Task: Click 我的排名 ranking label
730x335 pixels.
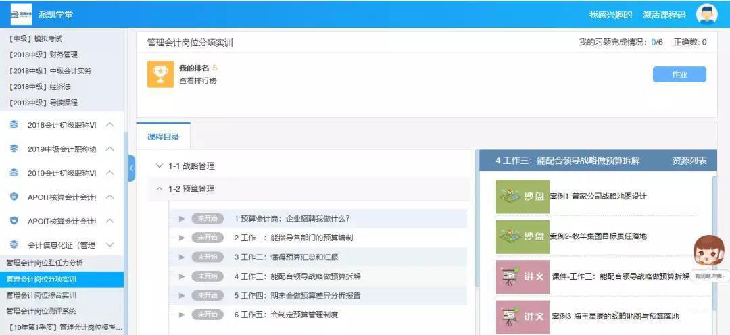Action: pyautogui.click(x=194, y=68)
